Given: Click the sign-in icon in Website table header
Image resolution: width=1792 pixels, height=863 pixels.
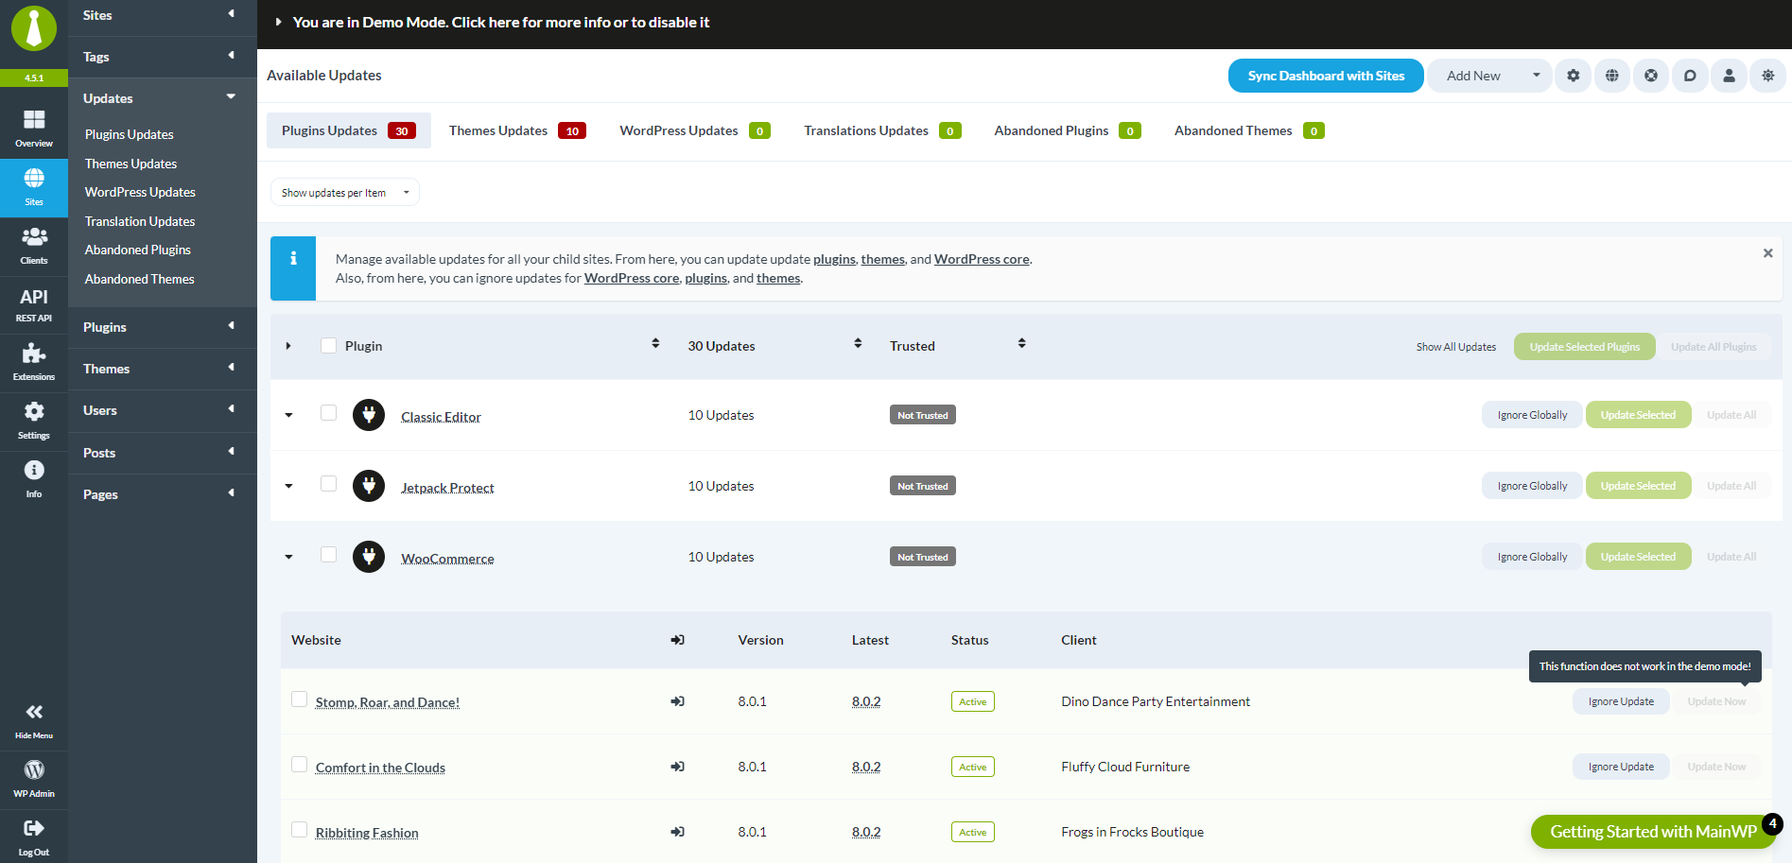Looking at the screenshot, I should [x=677, y=640].
